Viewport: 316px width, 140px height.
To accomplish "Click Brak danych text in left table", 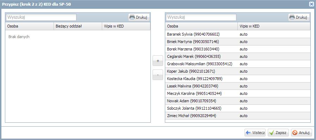I will (19, 37).
